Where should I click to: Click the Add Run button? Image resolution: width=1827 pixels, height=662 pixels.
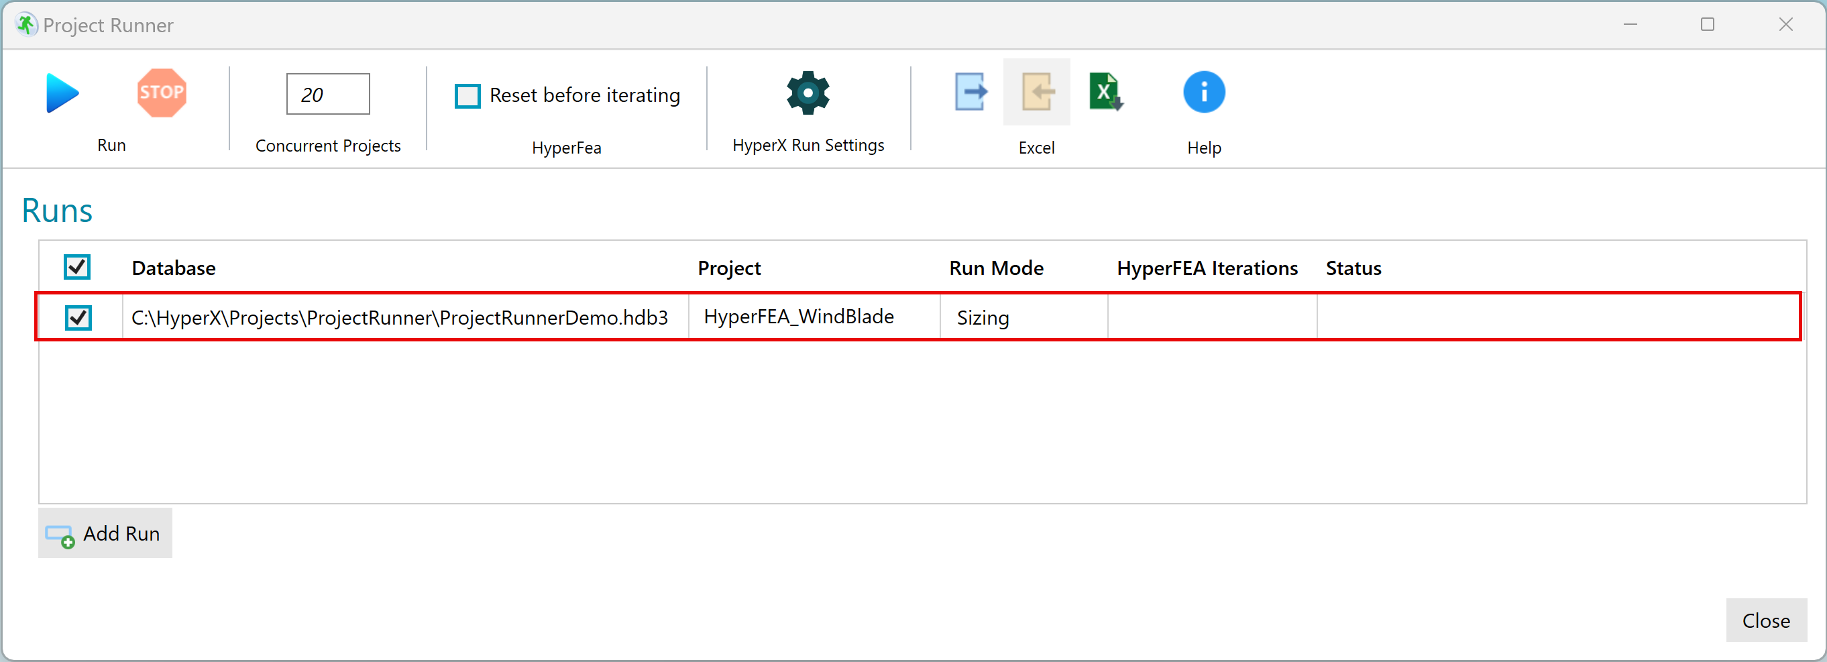click(105, 533)
